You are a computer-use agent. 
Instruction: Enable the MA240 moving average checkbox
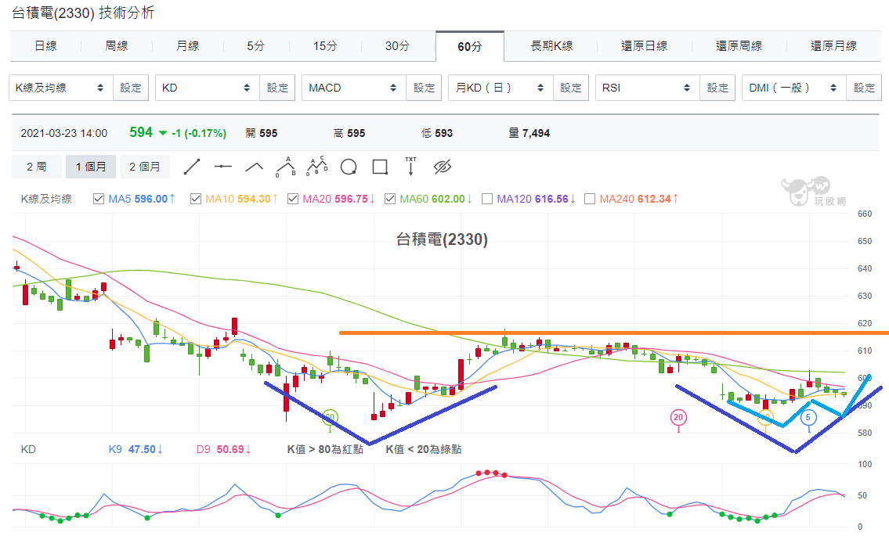tap(590, 199)
